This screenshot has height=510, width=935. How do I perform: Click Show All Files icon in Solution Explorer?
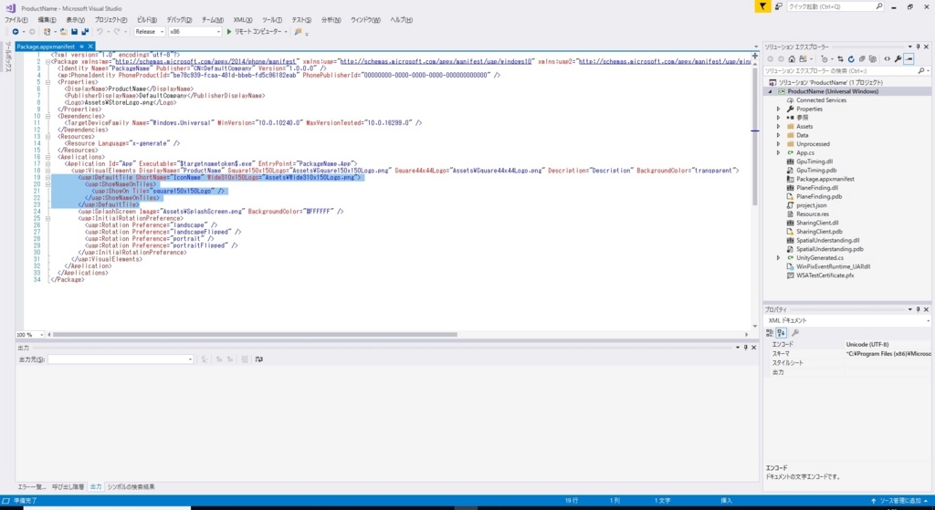872,59
